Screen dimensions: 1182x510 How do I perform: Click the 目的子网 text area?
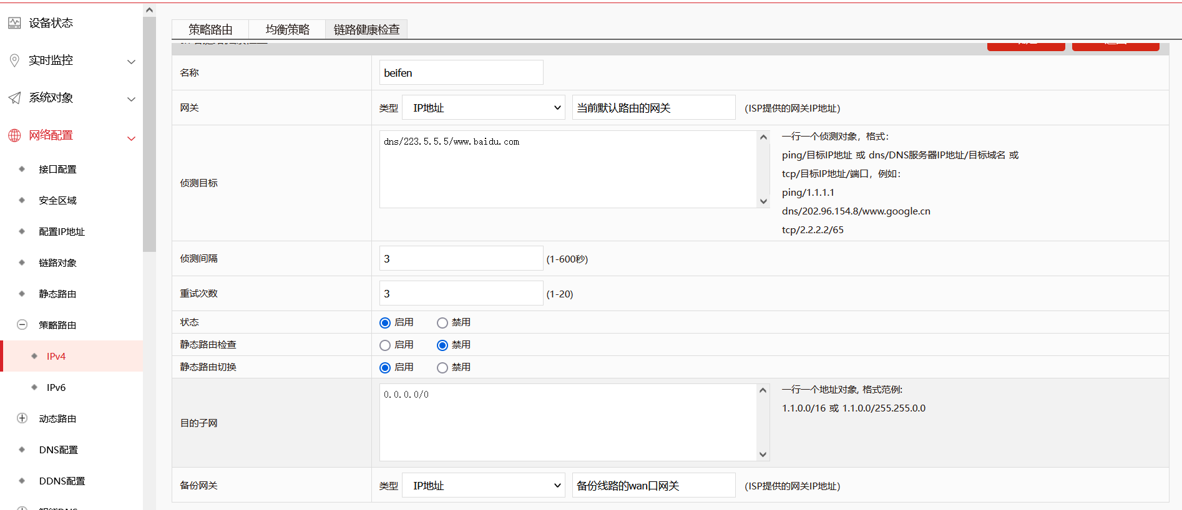[568, 422]
